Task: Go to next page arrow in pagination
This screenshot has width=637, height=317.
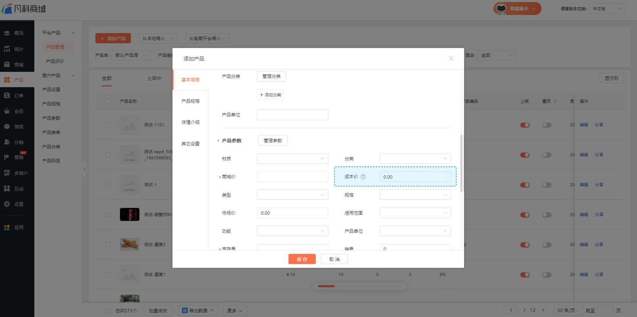Action: click(543, 310)
